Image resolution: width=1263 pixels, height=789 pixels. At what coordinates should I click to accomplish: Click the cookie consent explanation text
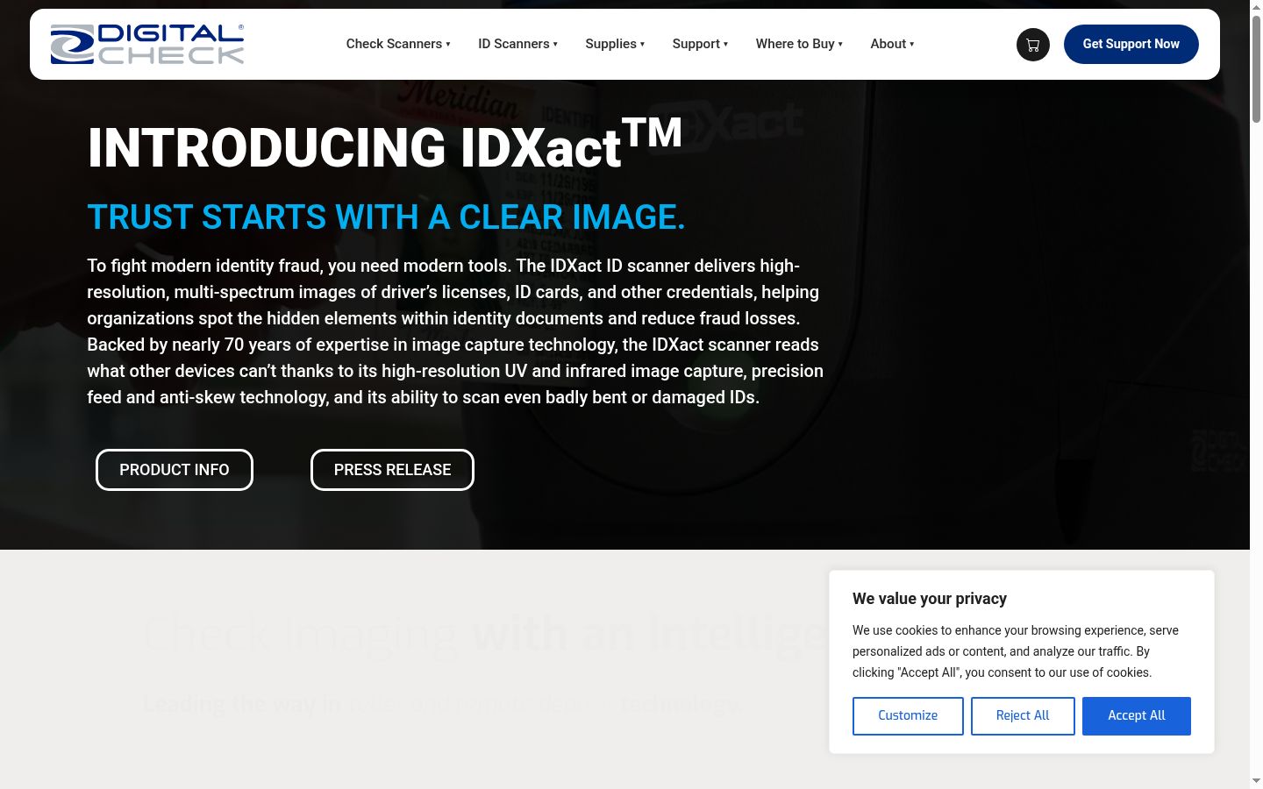click(1016, 651)
